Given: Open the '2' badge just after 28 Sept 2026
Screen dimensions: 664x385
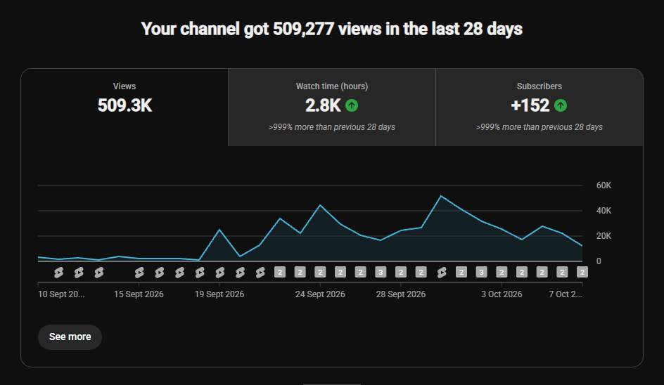Looking at the screenshot, I should (421, 272).
